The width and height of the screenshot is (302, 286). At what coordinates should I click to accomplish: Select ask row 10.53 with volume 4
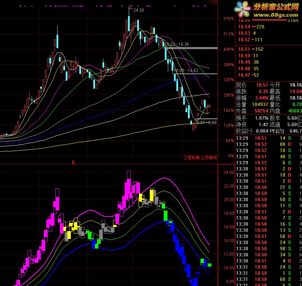click(247, 33)
